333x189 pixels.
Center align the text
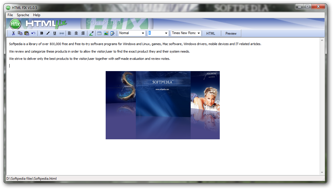click(76, 33)
